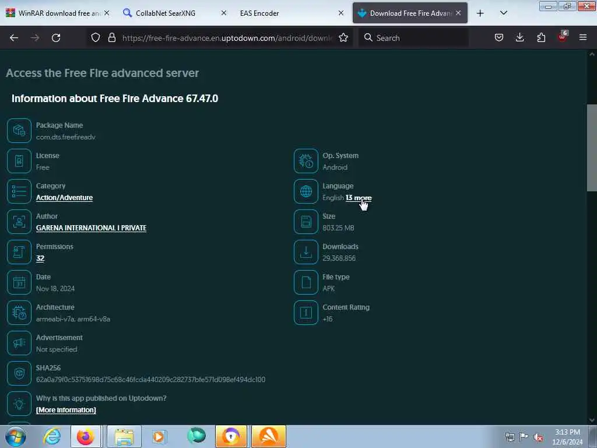Open the uBlock Origin extension icon
This screenshot has width=597, height=448.
click(x=563, y=37)
